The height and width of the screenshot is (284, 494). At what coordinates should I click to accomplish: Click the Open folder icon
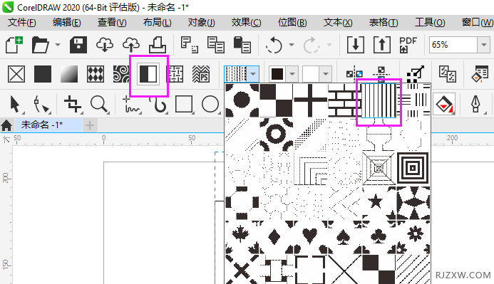(x=41, y=45)
